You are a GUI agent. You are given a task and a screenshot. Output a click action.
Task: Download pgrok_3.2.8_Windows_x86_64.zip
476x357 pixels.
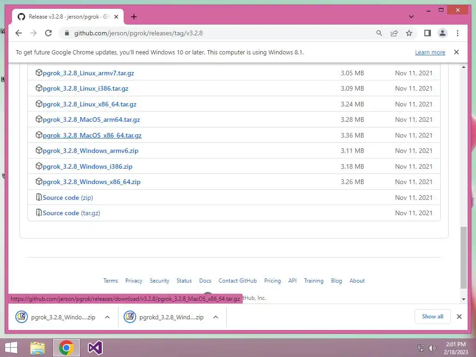coord(92,182)
